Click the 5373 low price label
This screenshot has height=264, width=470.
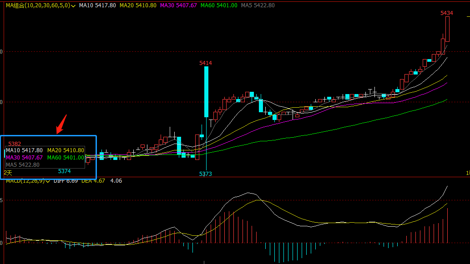(x=206, y=174)
